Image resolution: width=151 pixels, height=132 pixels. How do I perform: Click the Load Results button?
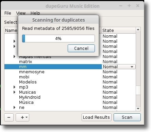[97, 117]
